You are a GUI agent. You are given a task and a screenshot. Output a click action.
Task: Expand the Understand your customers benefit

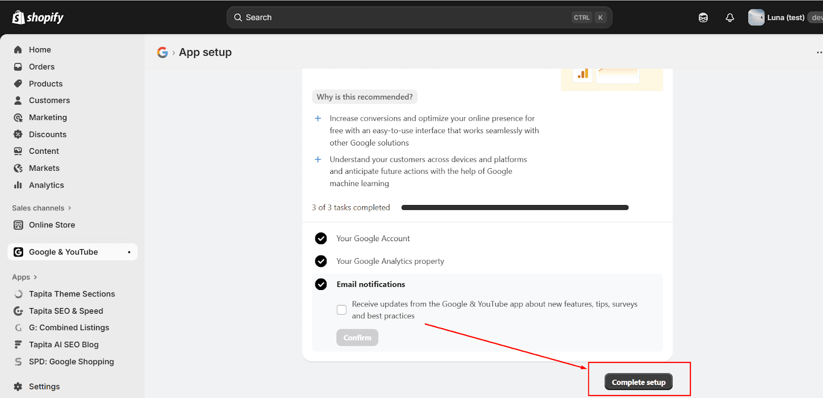coord(318,159)
